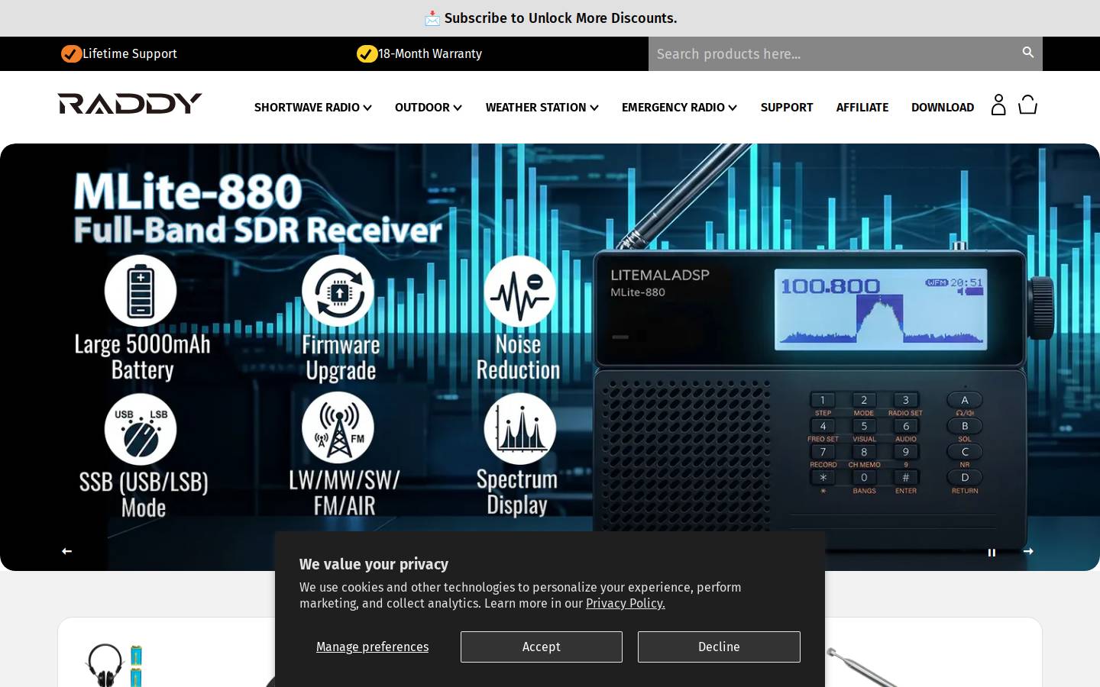Accept the cookie policy
The height and width of the screenshot is (687, 1100).
point(542,647)
